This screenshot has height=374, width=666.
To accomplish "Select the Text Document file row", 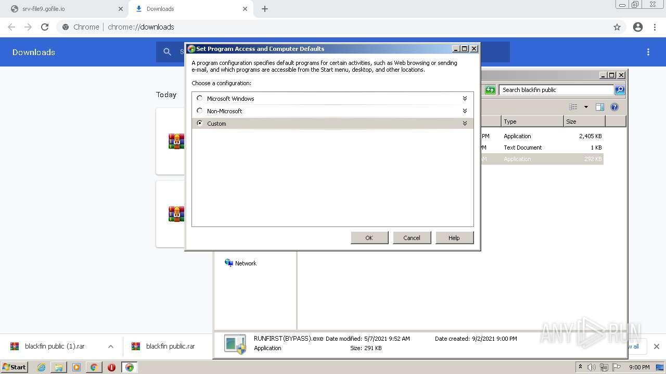I will [541, 148].
